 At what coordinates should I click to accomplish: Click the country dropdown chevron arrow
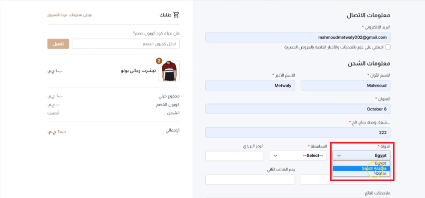[339, 155]
